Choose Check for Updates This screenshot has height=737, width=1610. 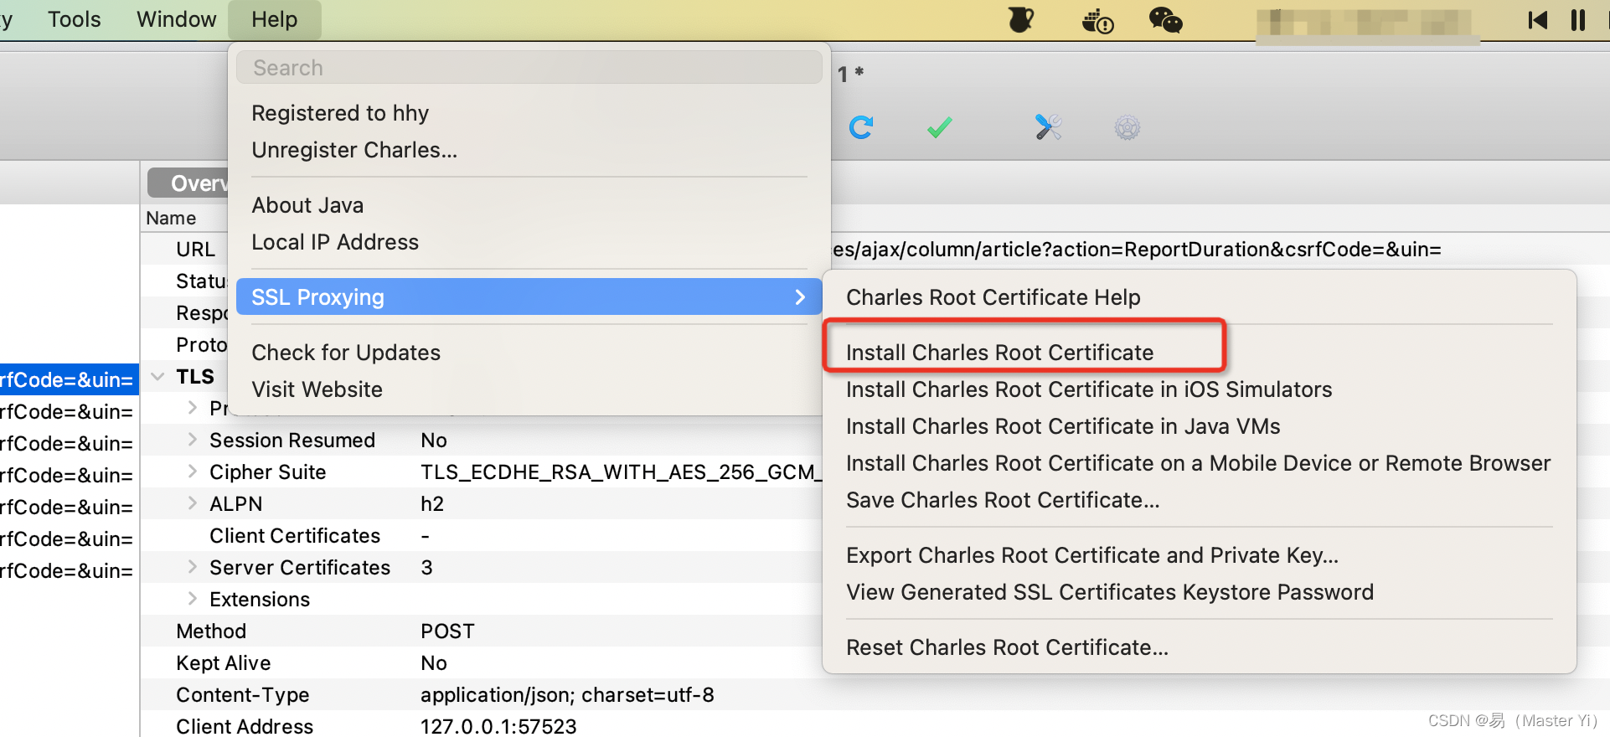tap(529, 353)
